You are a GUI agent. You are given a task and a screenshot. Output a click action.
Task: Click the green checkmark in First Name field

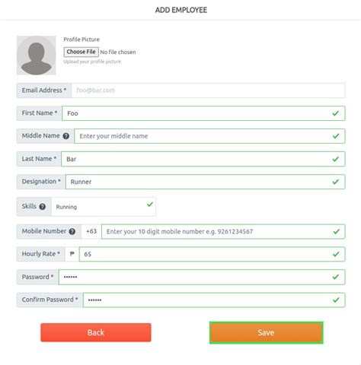point(336,113)
